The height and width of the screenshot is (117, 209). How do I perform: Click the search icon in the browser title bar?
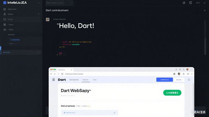pos(184,69)
